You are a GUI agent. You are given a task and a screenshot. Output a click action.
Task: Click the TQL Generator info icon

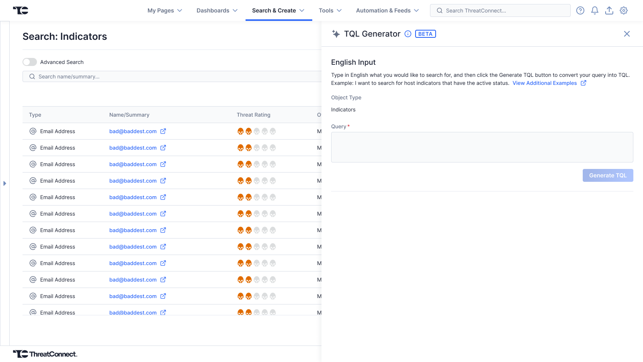pyautogui.click(x=408, y=34)
